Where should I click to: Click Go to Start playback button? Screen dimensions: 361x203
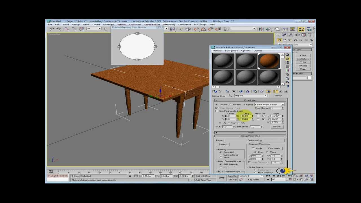(268, 176)
